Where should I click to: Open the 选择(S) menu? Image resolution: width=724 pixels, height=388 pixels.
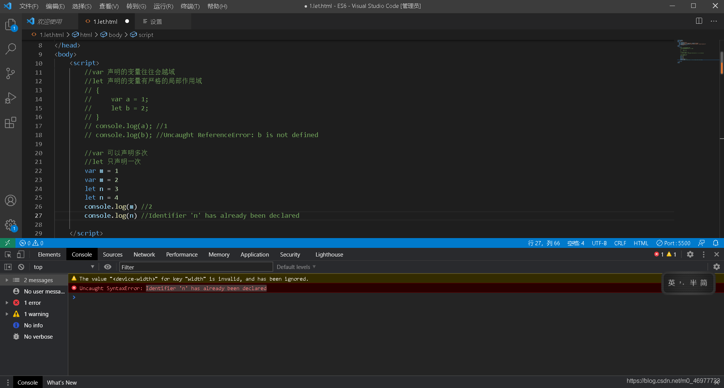click(x=82, y=6)
